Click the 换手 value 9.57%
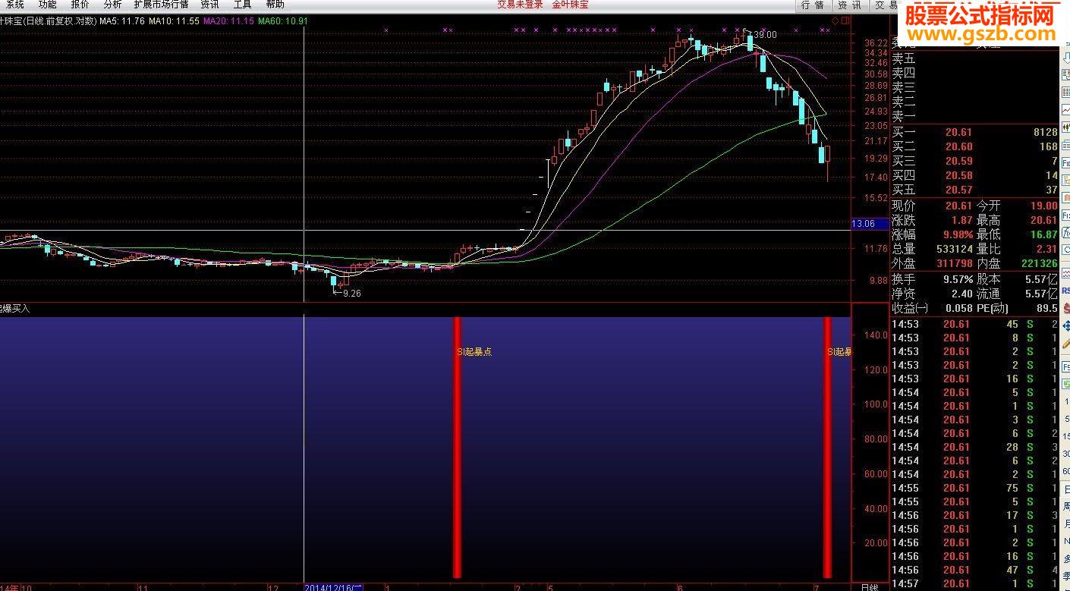The image size is (1070, 591). (958, 279)
